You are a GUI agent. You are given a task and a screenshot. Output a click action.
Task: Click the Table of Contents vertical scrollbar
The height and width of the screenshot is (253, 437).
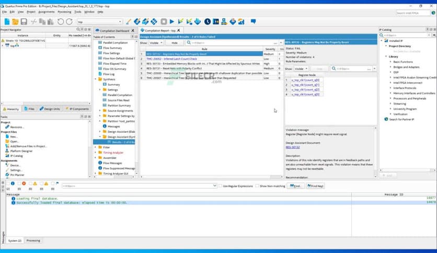click(x=136, y=107)
